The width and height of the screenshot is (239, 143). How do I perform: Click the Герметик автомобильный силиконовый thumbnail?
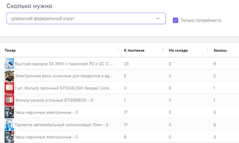point(9,125)
